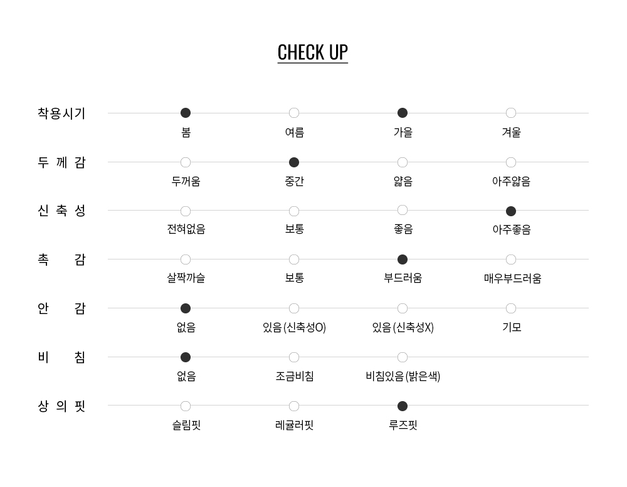Screen dimensions: 627x487
Task: Click the 가을 text label
Action: click(x=403, y=132)
